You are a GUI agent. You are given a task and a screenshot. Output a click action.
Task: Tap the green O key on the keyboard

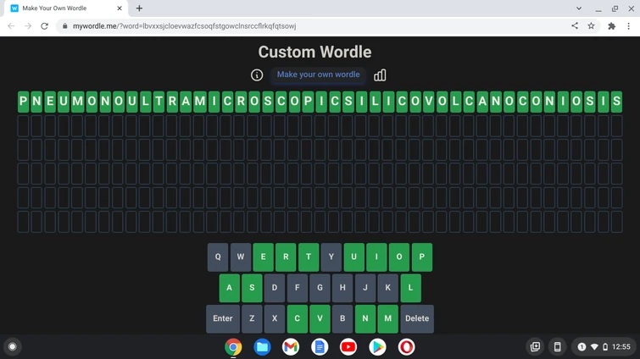click(399, 257)
